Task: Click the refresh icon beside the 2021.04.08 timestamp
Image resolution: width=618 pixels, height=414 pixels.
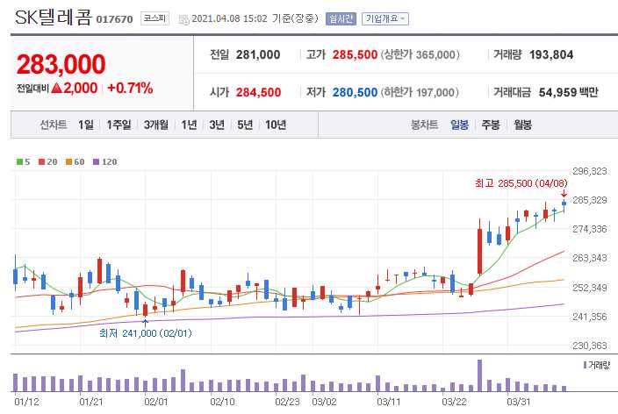Action: tap(183, 19)
